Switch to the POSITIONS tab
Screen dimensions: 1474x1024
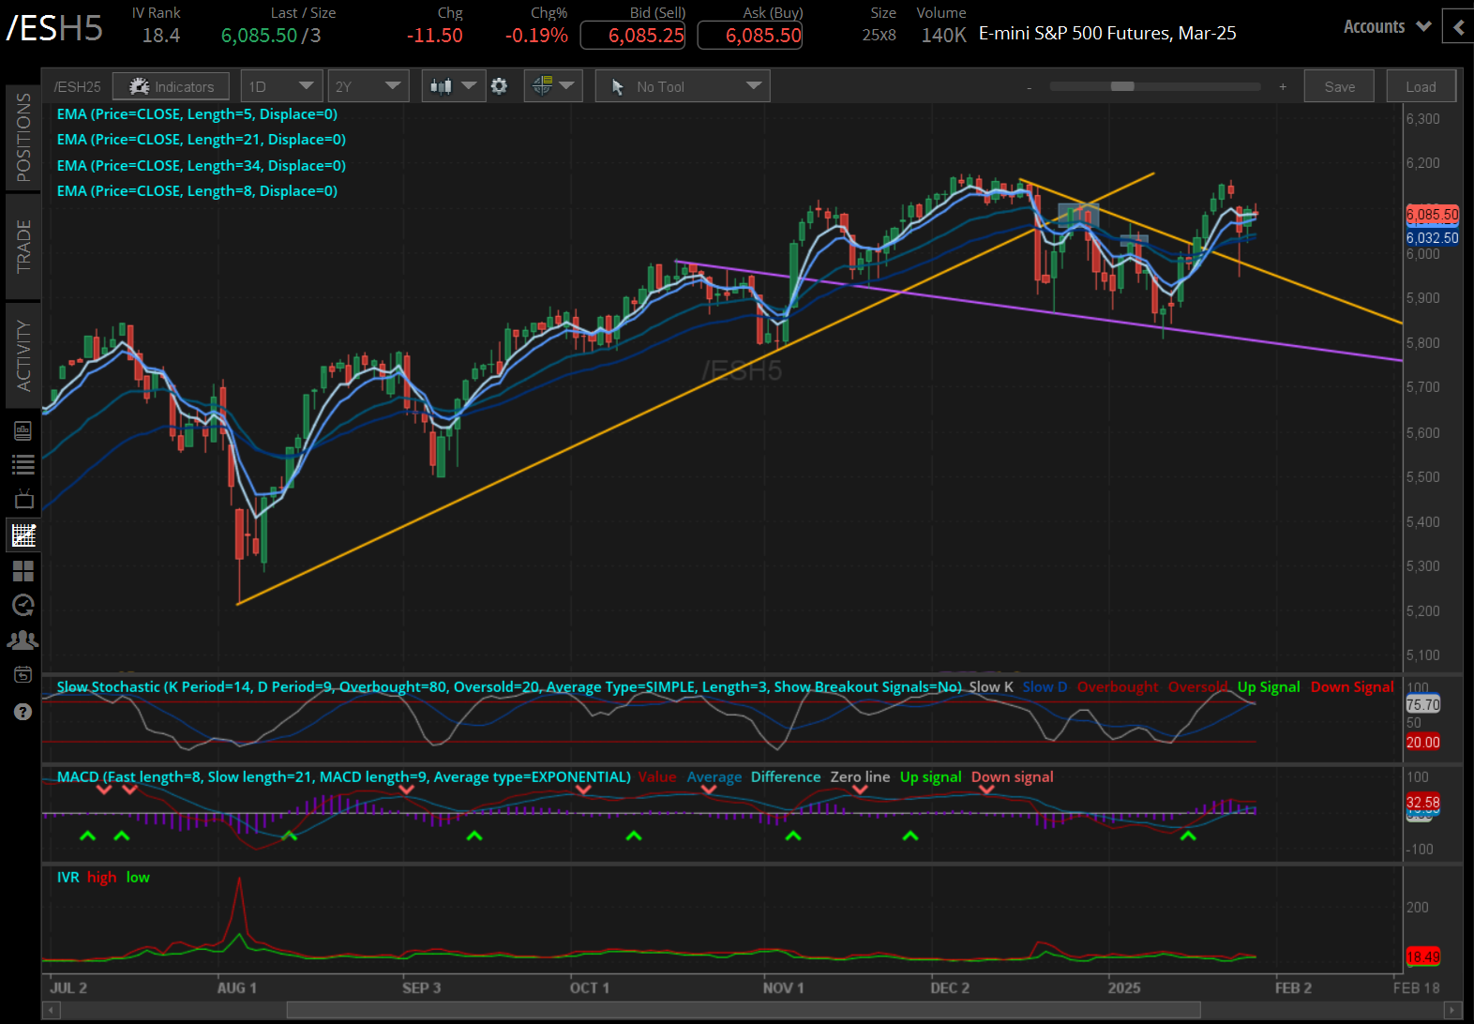[x=23, y=137]
